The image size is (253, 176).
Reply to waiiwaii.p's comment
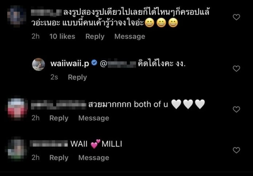pyautogui.click(x=77, y=77)
